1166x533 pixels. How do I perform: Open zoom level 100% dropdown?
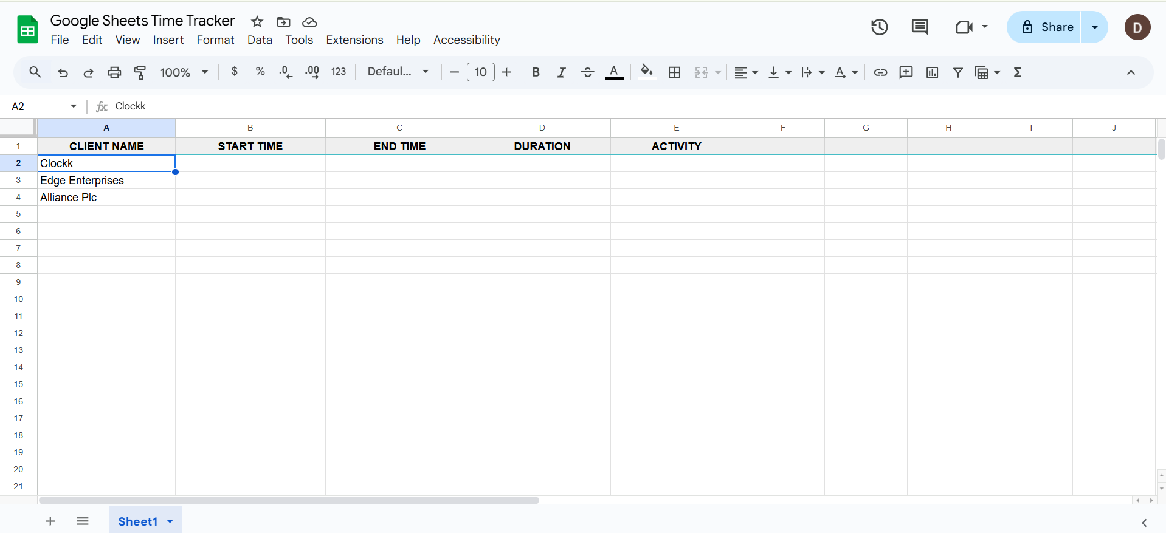[x=184, y=72]
